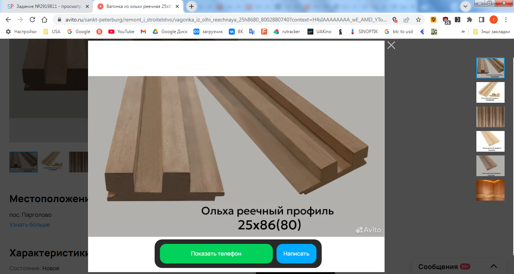
Task: View the dark vertical slat wall thumbnail
Action: [x=490, y=117]
